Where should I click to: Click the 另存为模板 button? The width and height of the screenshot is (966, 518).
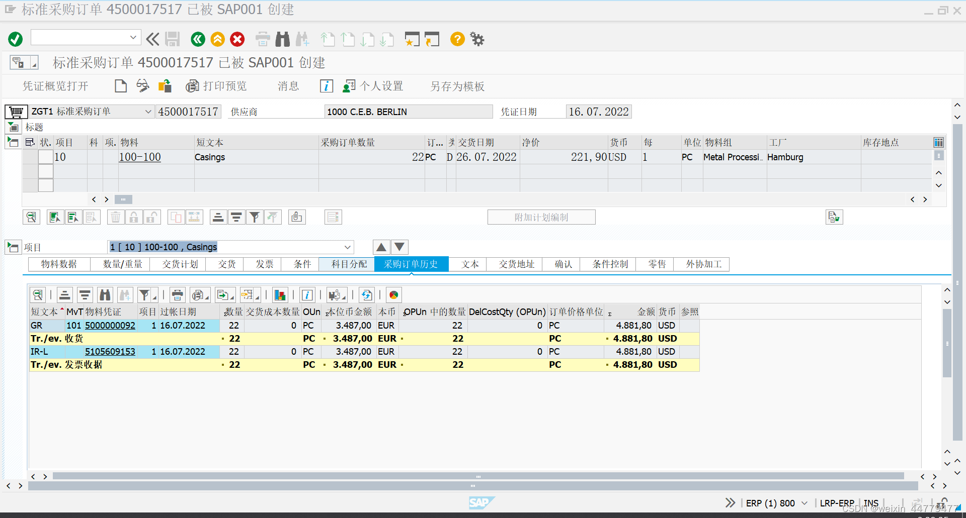click(x=457, y=86)
